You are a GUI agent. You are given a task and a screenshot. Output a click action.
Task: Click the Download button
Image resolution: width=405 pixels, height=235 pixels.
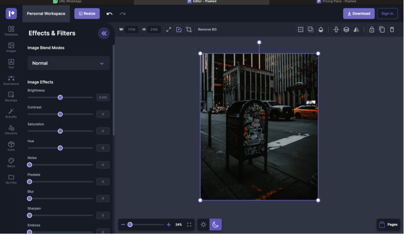point(359,14)
